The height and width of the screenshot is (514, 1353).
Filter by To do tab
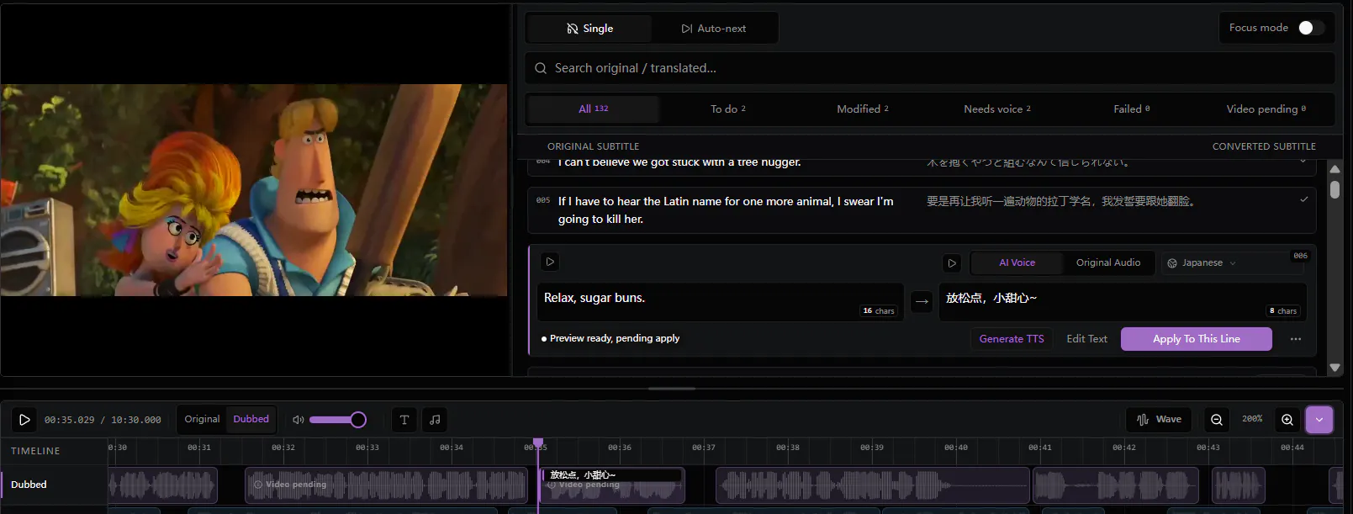728,109
